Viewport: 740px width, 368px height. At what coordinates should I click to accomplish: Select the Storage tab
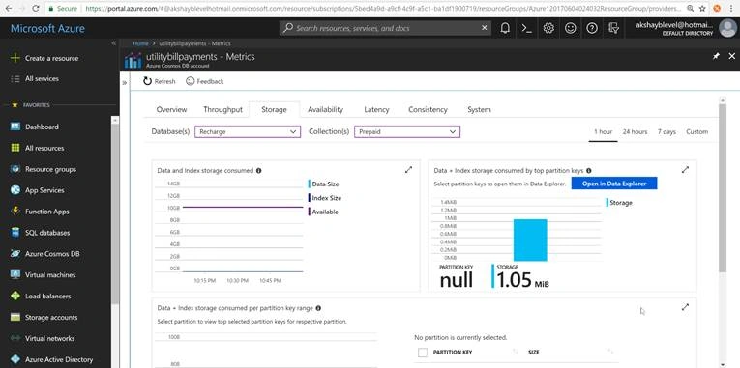coord(274,109)
